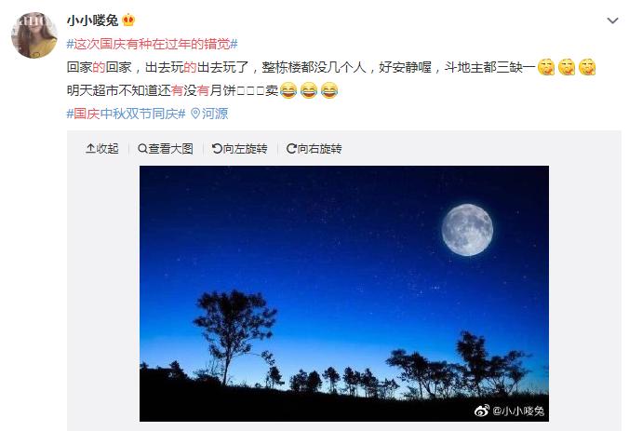Click the first yummy face emoji

546,67
